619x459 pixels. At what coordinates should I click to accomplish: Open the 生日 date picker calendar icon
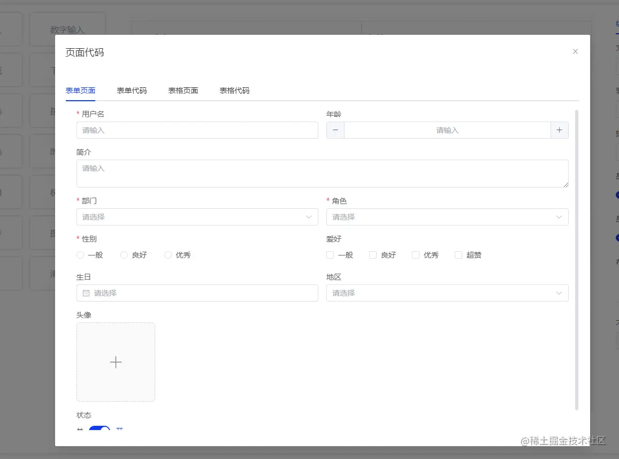tap(86, 293)
